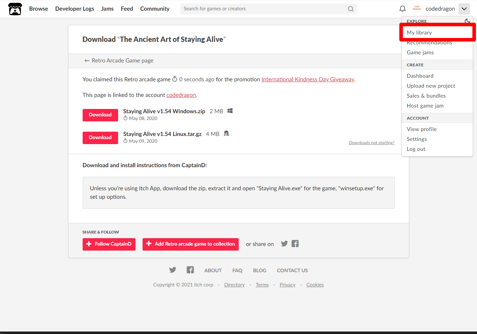This screenshot has width=477, height=334.
Task: Share on Twitter icon next to share on
Action: [284, 243]
